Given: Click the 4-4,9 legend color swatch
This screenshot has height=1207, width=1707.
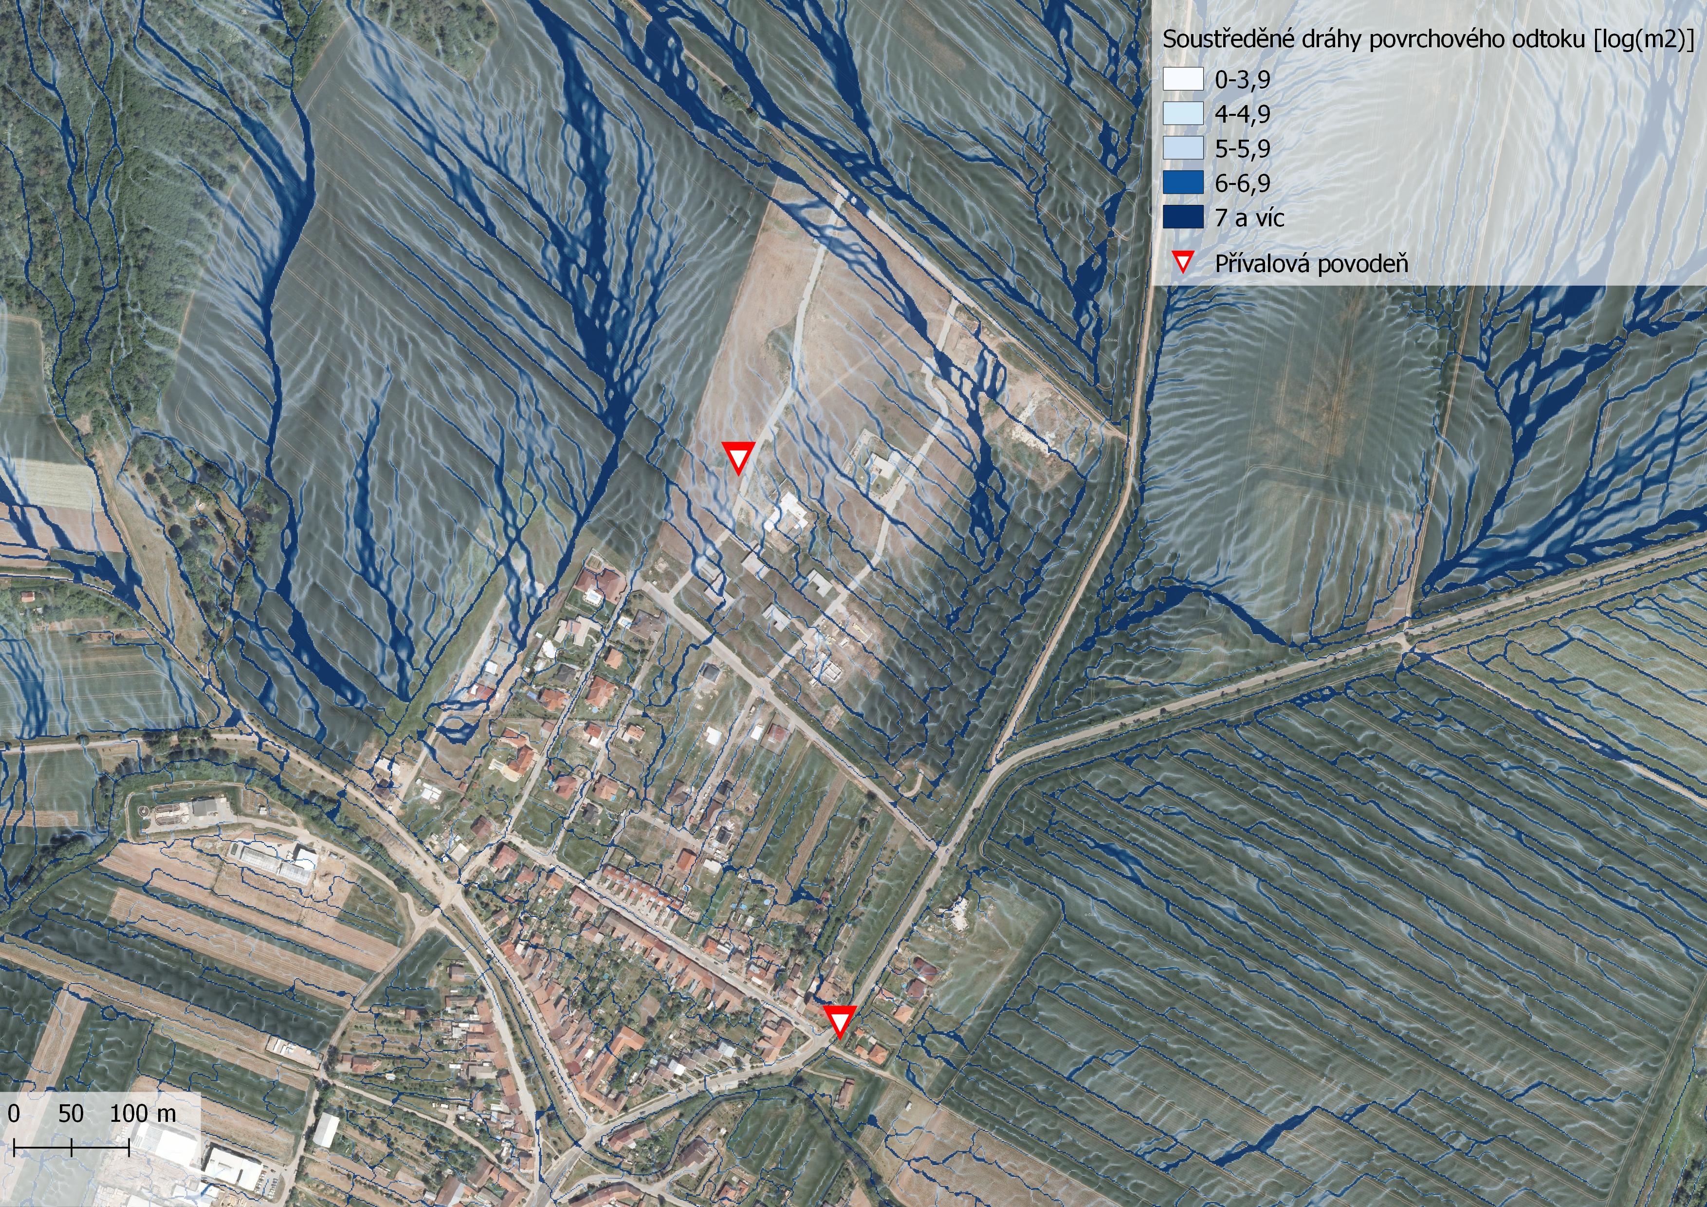Looking at the screenshot, I should click(1183, 113).
